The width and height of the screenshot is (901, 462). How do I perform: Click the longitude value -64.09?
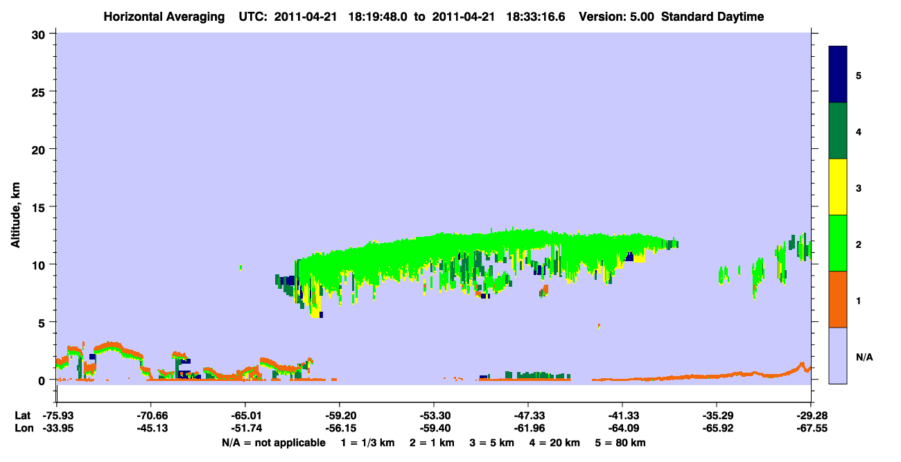[x=622, y=428]
